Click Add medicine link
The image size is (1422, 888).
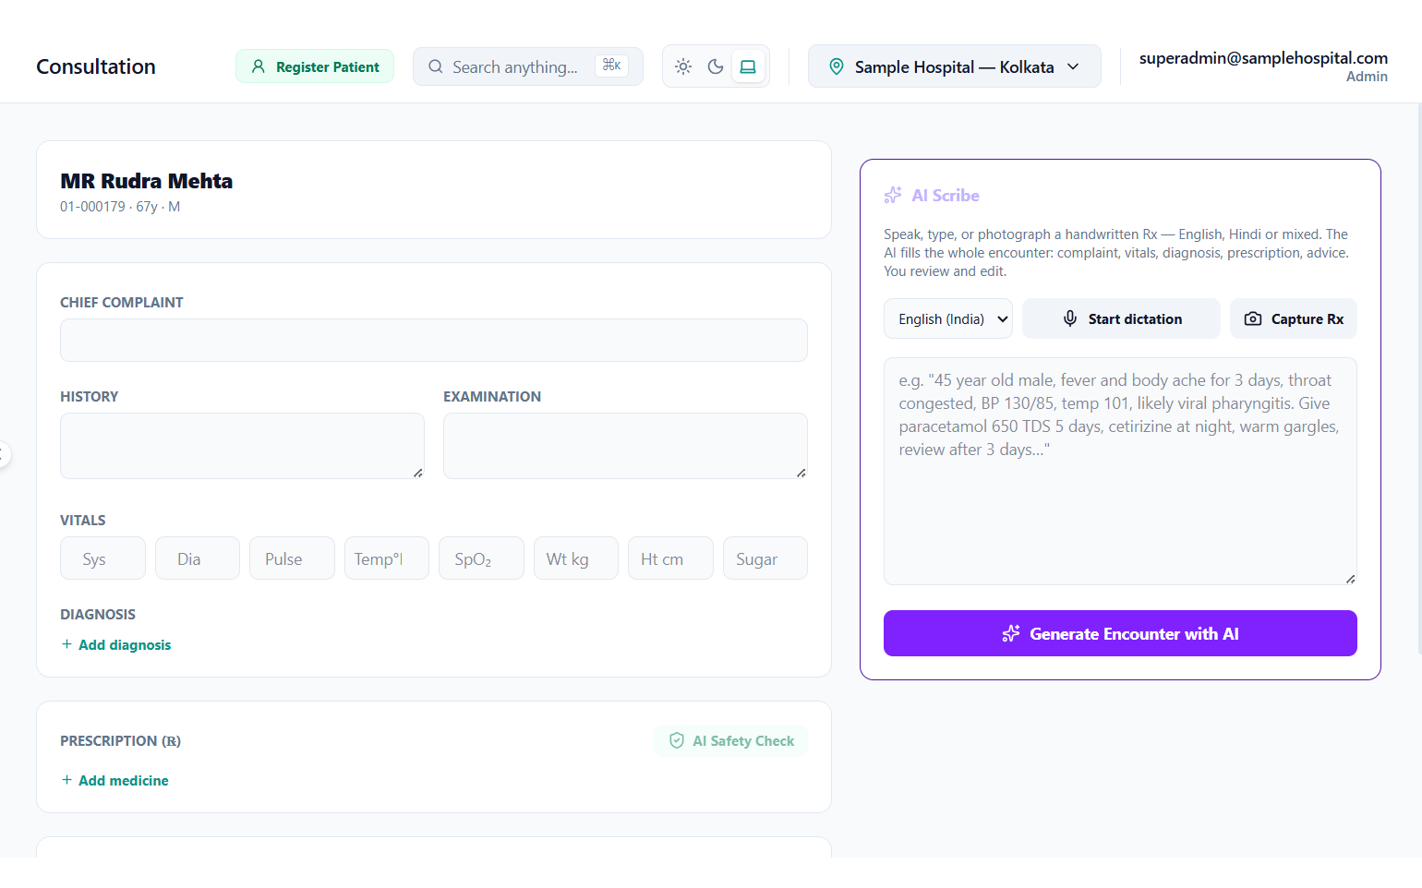(114, 780)
